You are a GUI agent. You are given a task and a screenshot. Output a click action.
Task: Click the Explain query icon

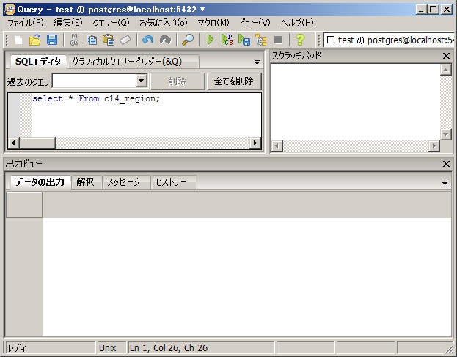(260, 40)
